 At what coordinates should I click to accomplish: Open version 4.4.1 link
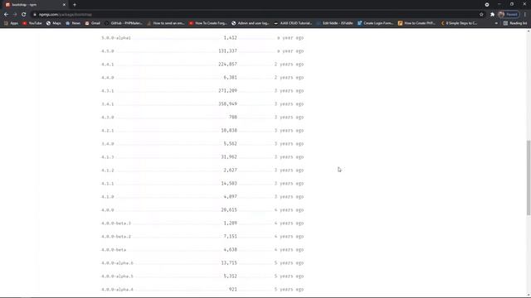pyautogui.click(x=108, y=65)
